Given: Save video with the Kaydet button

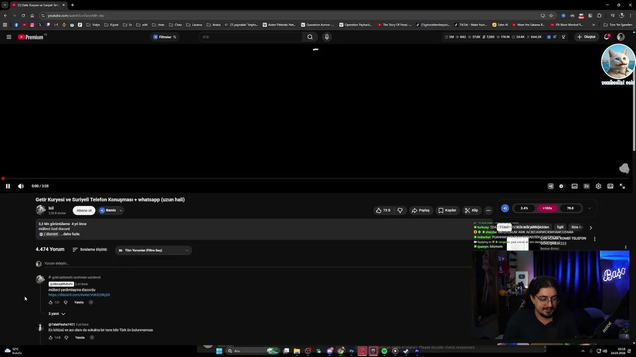Looking at the screenshot, I should pyautogui.click(x=447, y=210).
